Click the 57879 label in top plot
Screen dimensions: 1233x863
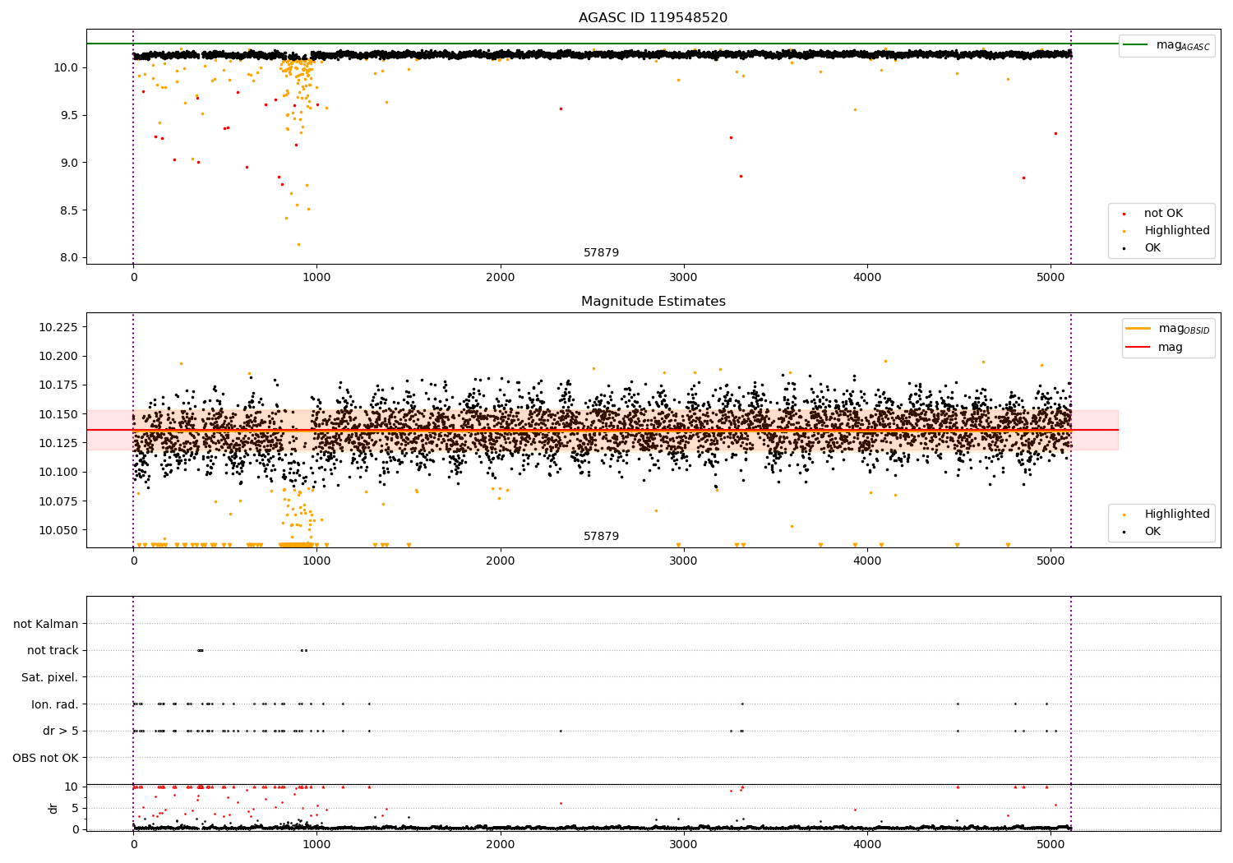click(x=602, y=252)
